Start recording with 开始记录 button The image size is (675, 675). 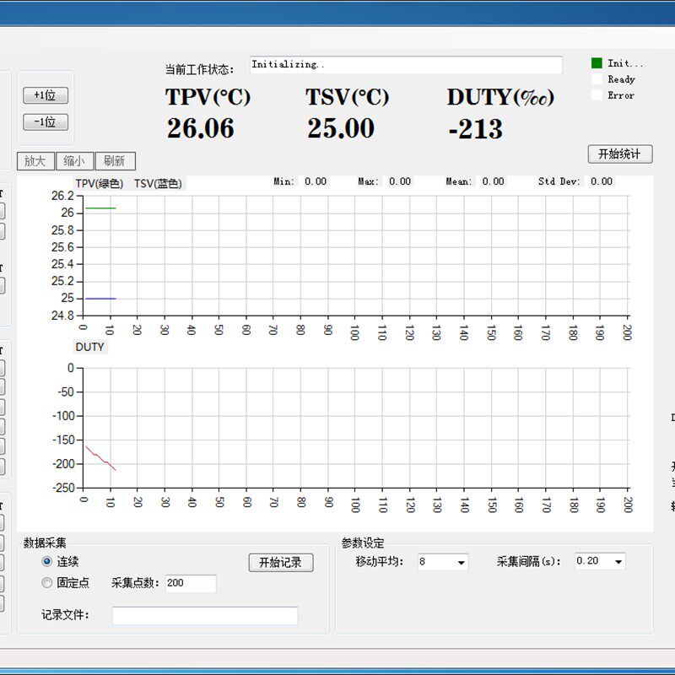click(281, 562)
